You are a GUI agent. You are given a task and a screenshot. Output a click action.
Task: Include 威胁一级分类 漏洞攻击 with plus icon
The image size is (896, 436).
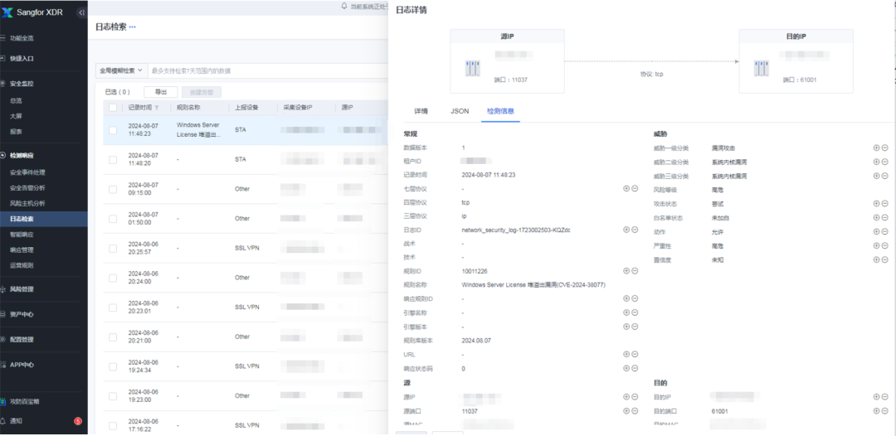pyautogui.click(x=877, y=148)
